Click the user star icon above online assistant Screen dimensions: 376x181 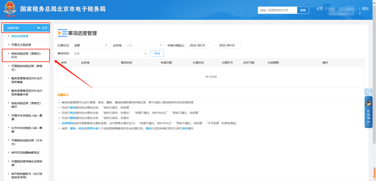pos(368,92)
